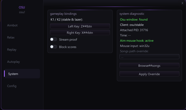Select the Replay sidebar item
The width and height of the screenshot is (186, 110).
point(12,50)
